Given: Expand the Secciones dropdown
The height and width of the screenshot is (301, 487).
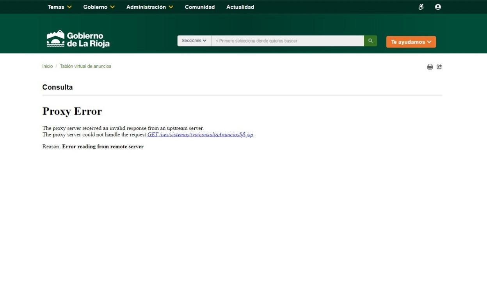Looking at the screenshot, I should (194, 41).
